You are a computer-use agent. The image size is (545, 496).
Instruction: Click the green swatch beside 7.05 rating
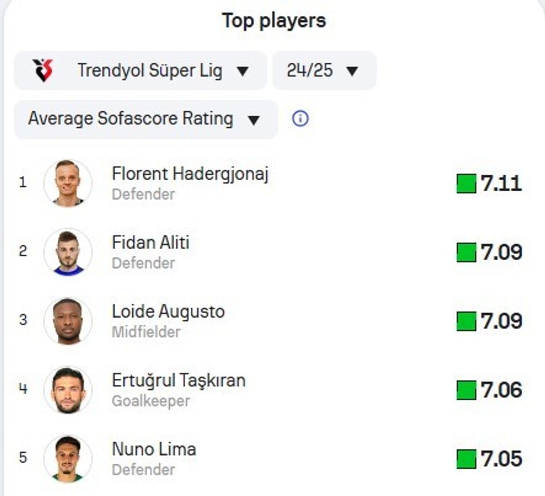tap(466, 459)
